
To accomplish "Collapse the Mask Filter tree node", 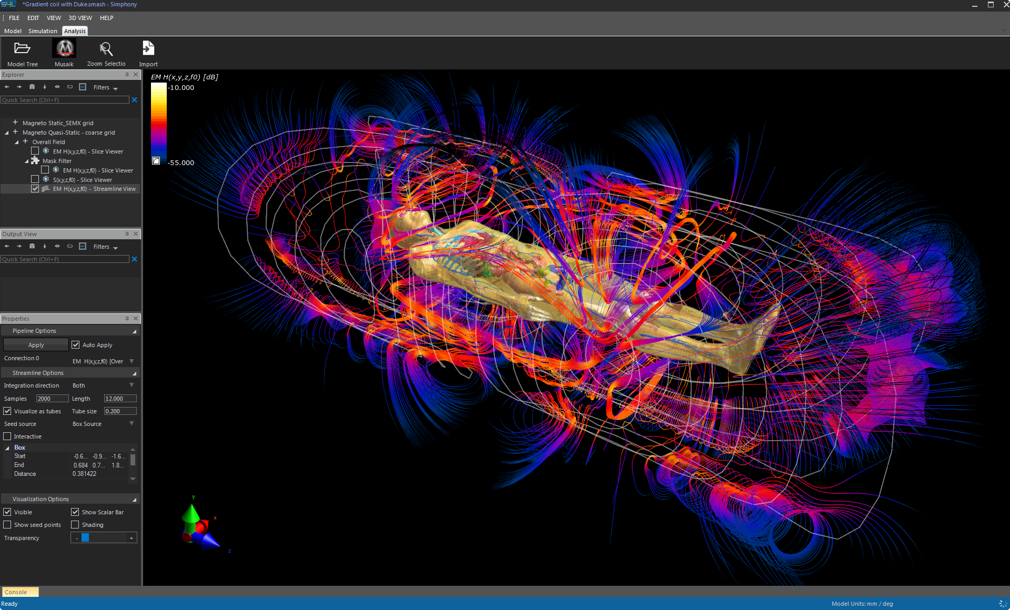I will coord(26,161).
